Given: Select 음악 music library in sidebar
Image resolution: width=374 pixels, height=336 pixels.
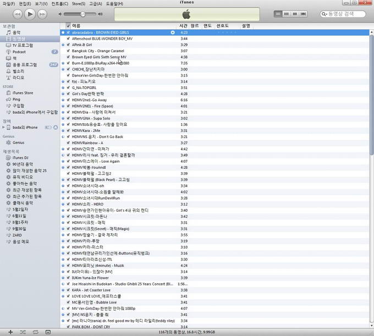Looking at the screenshot, I should pos(30,32).
